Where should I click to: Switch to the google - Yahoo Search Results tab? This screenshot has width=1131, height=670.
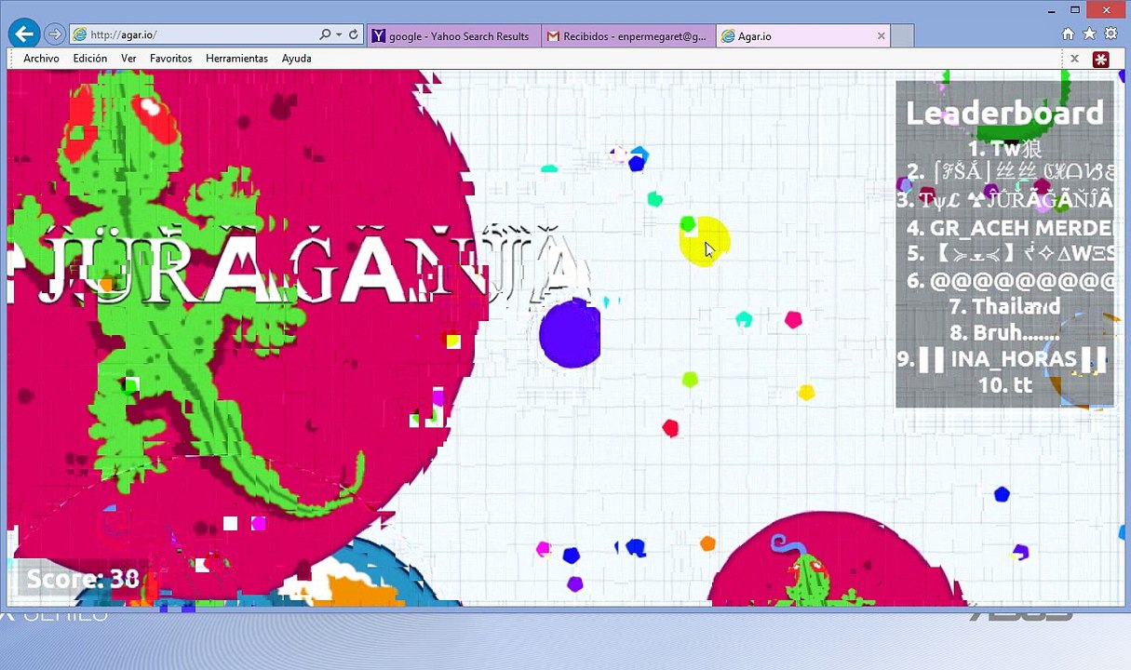point(453,36)
